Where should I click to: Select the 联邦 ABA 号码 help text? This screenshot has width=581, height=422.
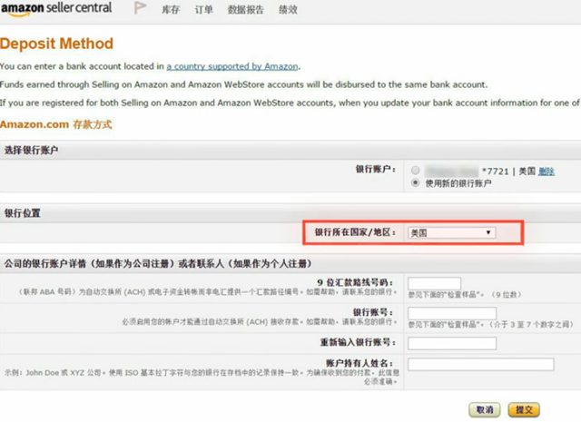[x=208, y=292]
